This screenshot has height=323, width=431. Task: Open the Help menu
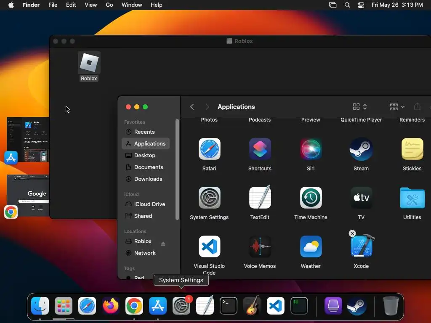coord(157,5)
